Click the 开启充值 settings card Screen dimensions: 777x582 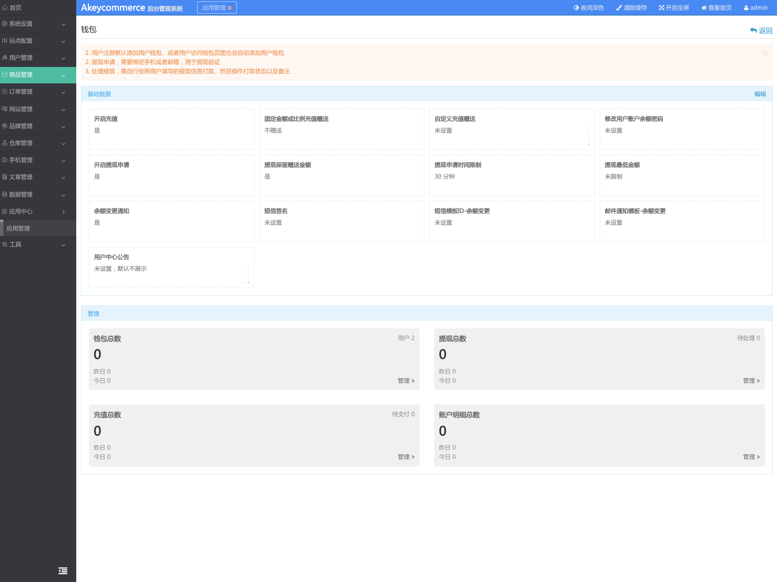click(x=171, y=129)
